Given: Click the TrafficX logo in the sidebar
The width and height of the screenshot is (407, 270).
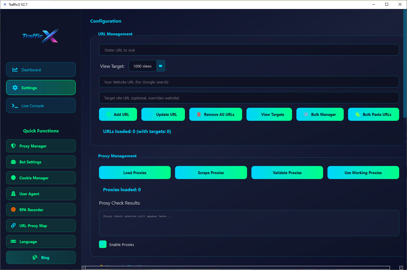Looking at the screenshot, I should pyautogui.click(x=41, y=36).
